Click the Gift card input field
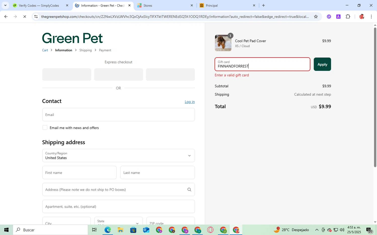 tap(262, 64)
